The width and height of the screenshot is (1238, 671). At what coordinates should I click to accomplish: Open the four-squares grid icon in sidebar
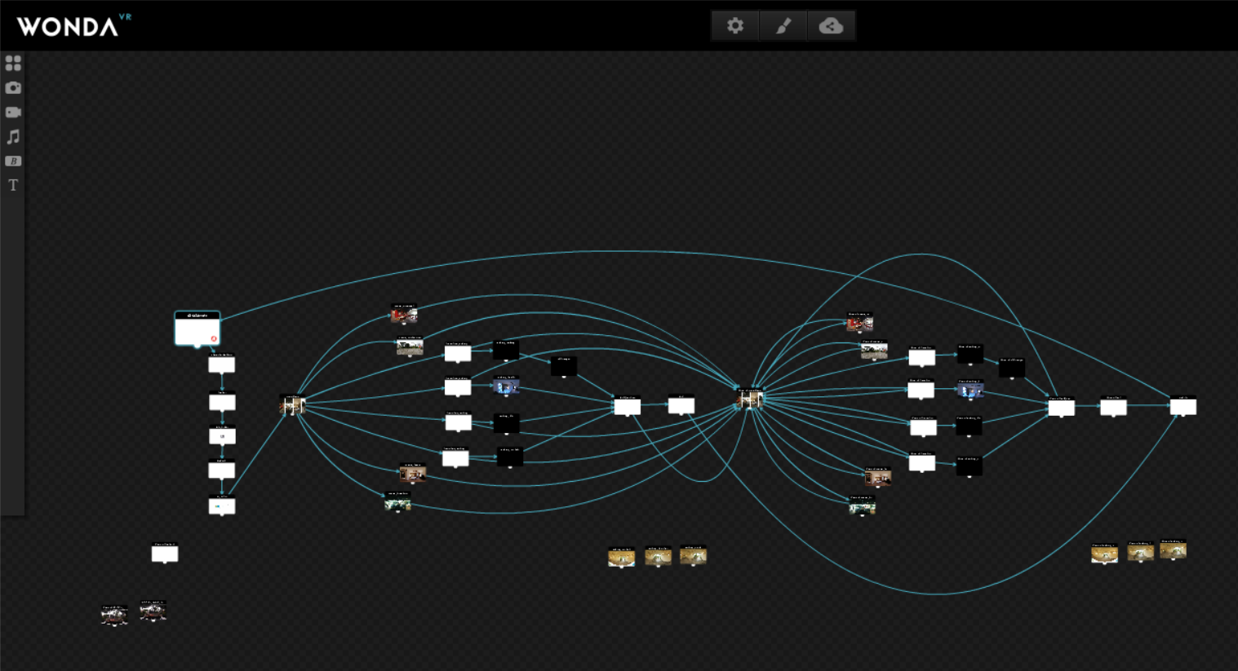coord(13,63)
